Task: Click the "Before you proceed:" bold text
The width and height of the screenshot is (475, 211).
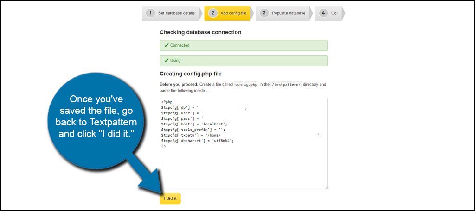Action: point(179,85)
